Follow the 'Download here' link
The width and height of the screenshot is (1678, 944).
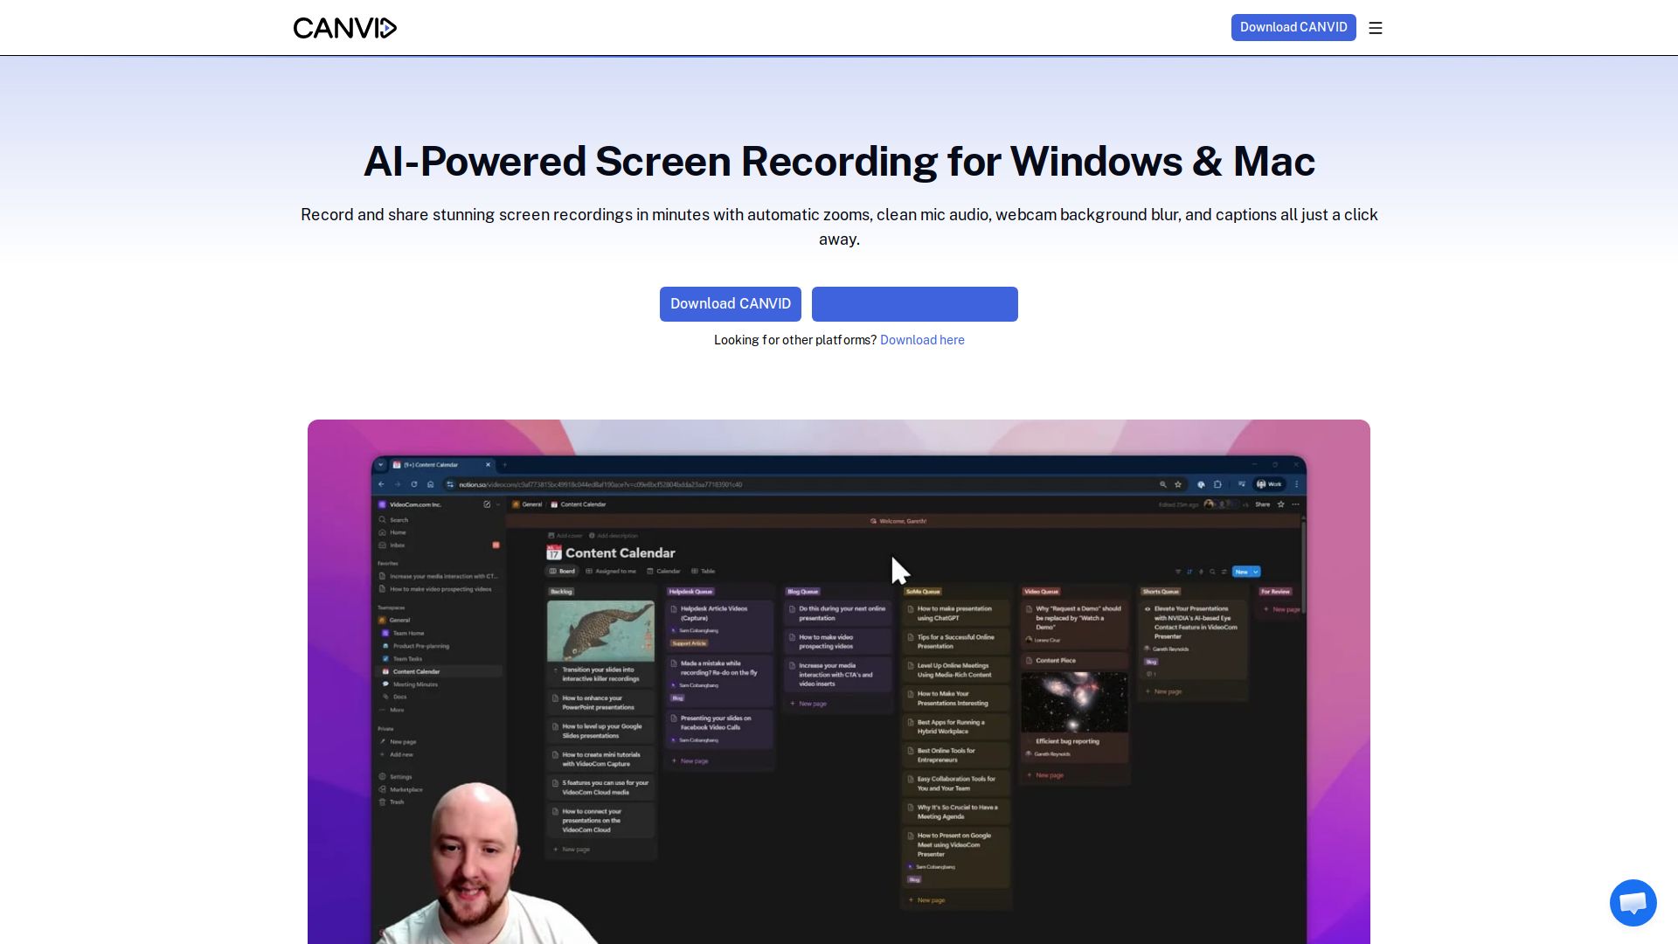(x=922, y=340)
